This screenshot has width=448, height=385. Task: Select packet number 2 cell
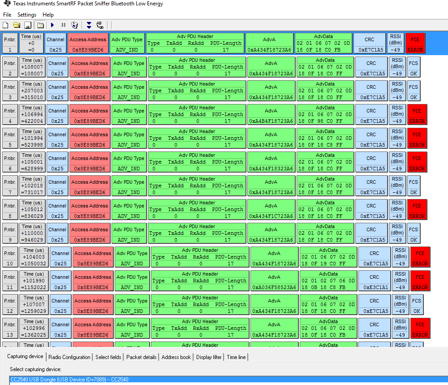point(10,67)
